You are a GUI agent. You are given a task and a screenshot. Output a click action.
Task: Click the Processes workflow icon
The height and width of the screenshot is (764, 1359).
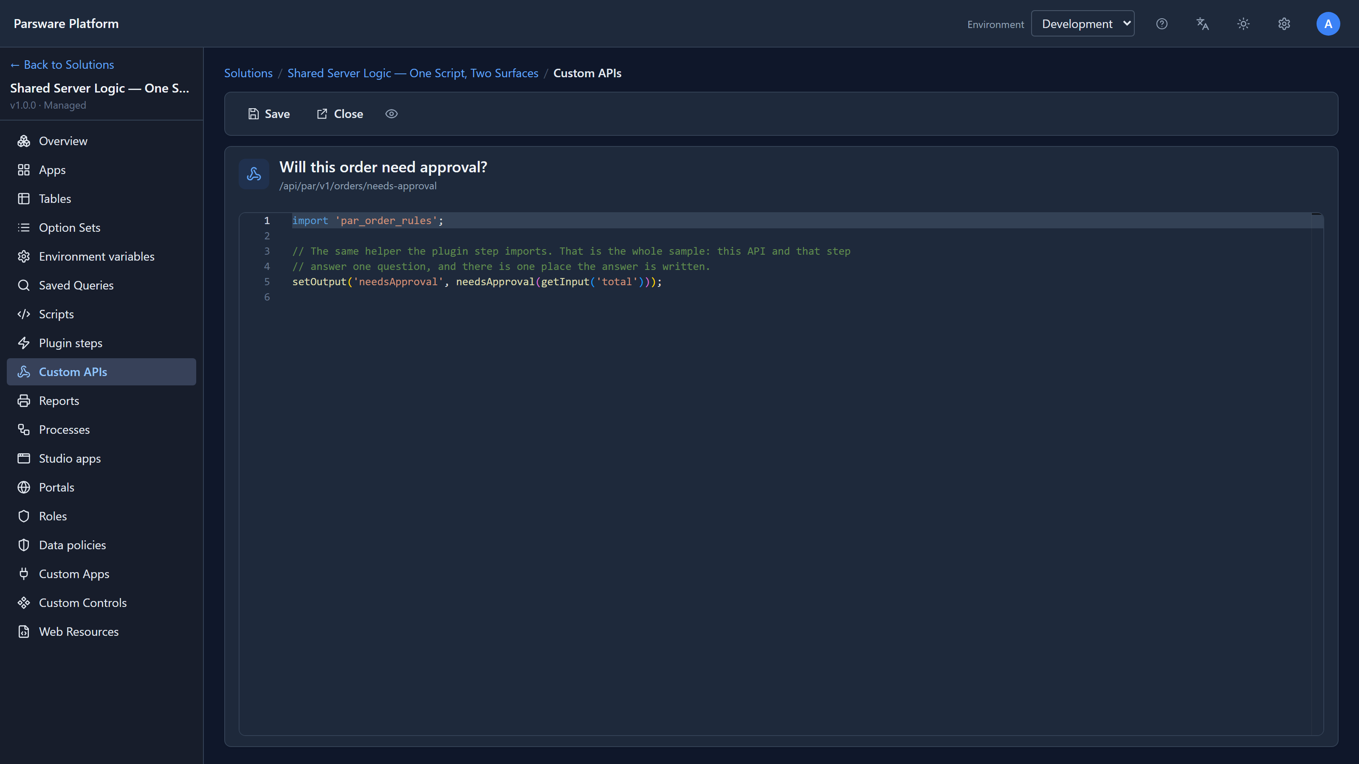tap(24, 430)
